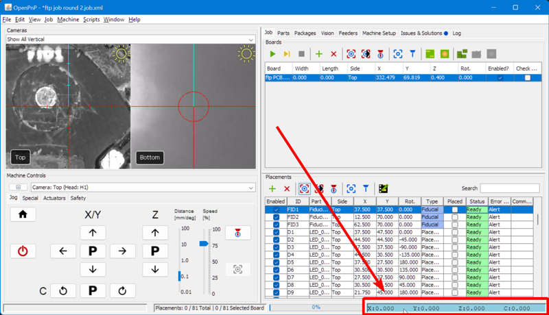Click the yellow circle board view icon

pos(445,54)
